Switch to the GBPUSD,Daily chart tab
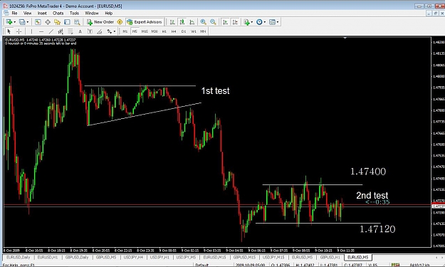The width and height of the screenshot is (445, 267). [x=77, y=257]
